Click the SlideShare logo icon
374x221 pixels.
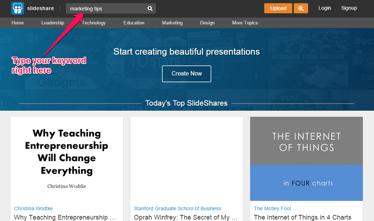pyautogui.click(x=18, y=8)
